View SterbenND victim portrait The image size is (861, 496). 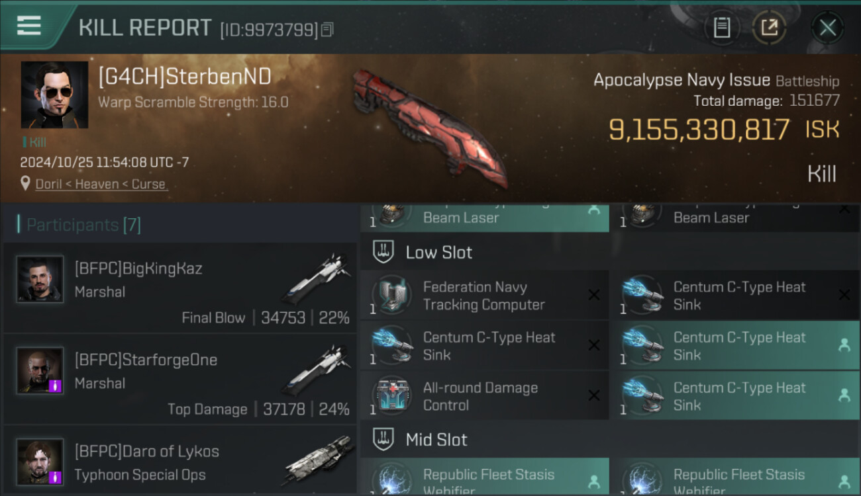coord(54,95)
